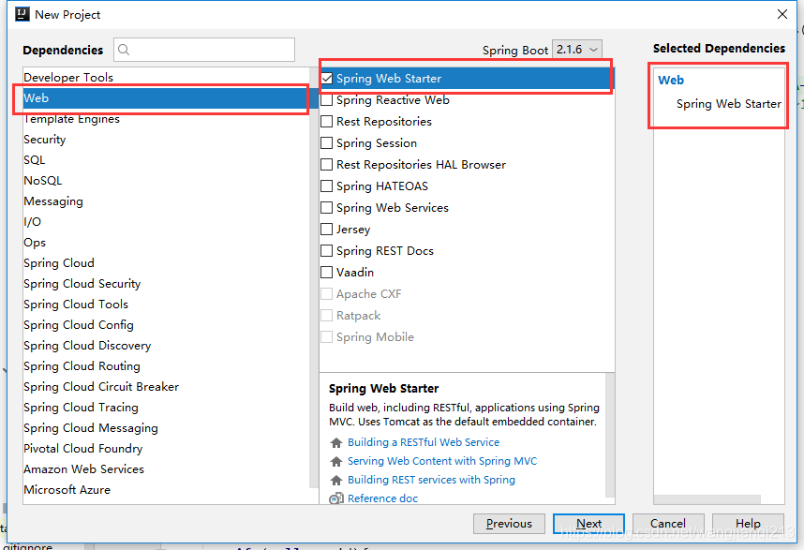This screenshot has height=550, width=804.
Task: Choose Amazon Web Services category
Action: (166, 469)
